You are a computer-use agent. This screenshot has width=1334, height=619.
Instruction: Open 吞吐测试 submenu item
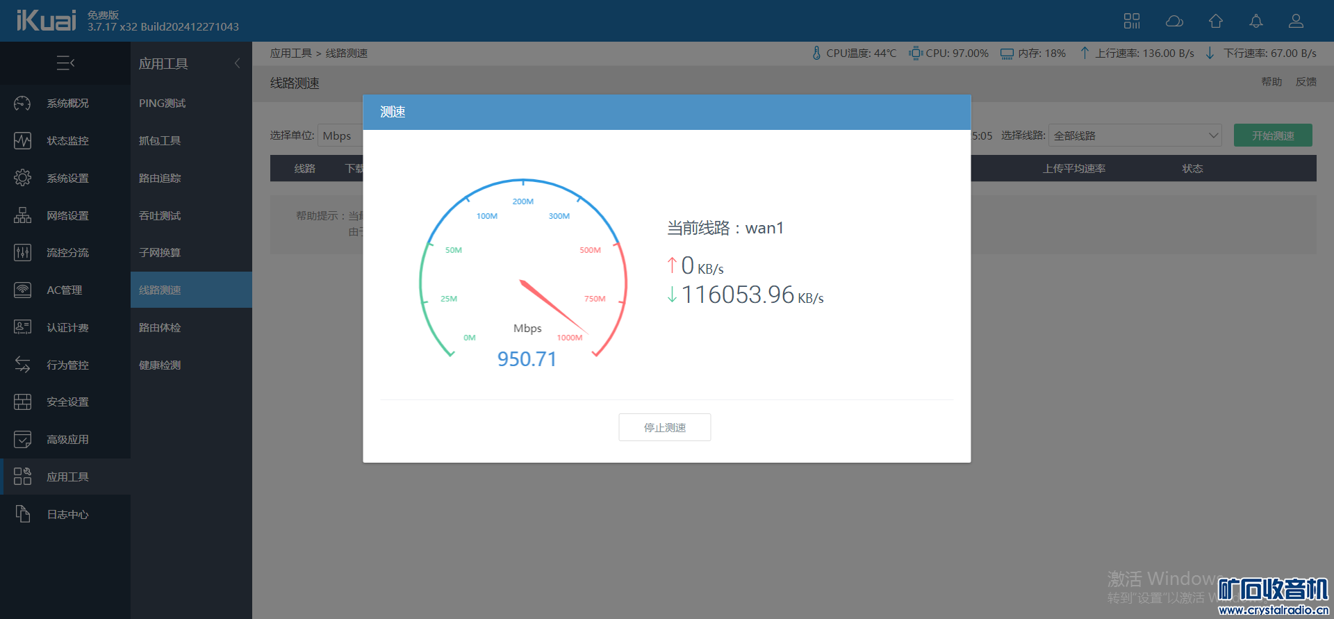click(160, 215)
